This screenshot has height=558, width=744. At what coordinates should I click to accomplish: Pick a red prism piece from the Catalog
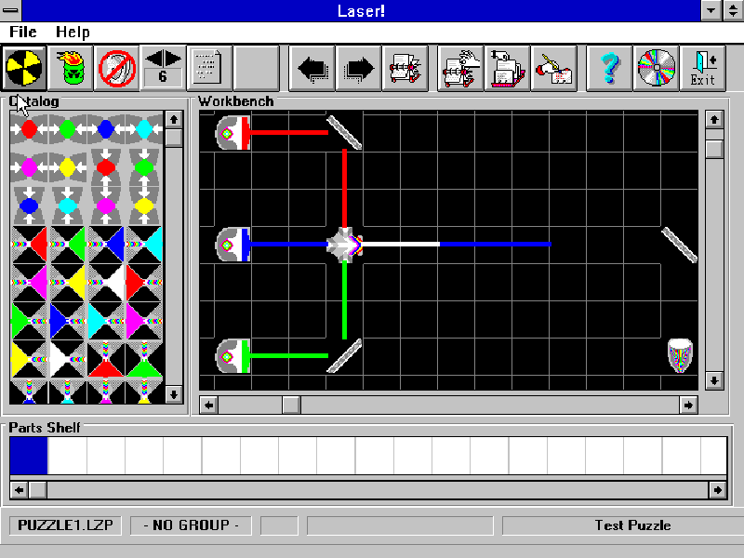[x=30, y=244]
